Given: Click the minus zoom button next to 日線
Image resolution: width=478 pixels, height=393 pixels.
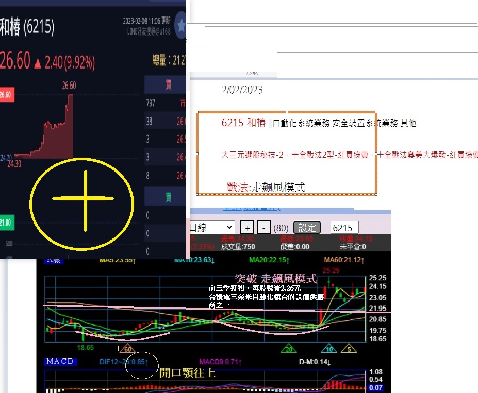Looking at the screenshot, I should coord(263,228).
